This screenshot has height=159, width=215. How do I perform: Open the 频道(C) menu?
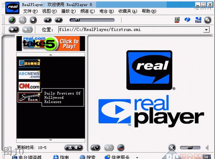point(87,11)
